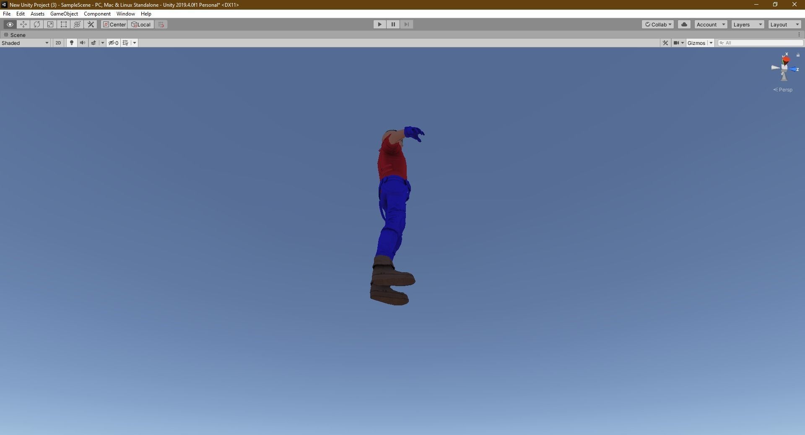Viewport: 805px width, 435px height.
Task: Open the Help menu
Action: tap(146, 14)
